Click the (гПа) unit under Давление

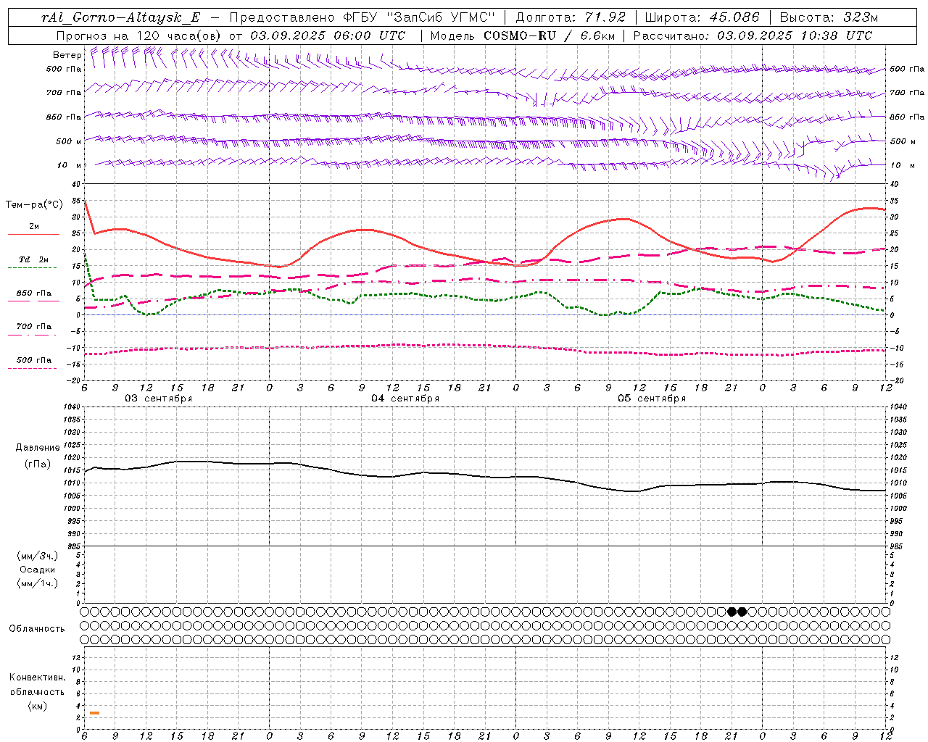coord(38,464)
